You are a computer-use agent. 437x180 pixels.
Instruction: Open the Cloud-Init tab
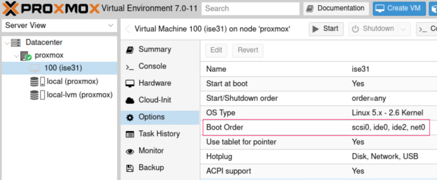click(x=160, y=100)
